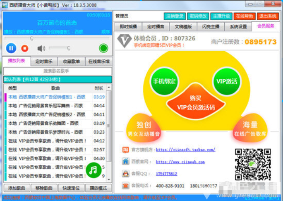Viewport: 283px width, 201px height.
Task: Click the playlist scroll-down arrow
Action: point(109,180)
